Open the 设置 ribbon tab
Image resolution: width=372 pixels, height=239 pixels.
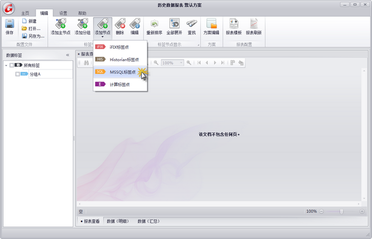63,13
